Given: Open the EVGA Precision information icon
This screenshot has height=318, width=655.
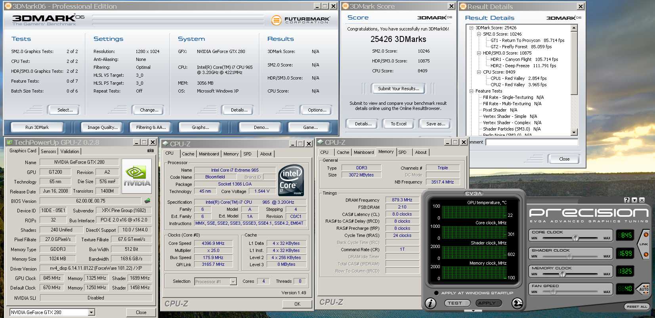Looking at the screenshot, I should click(430, 303).
